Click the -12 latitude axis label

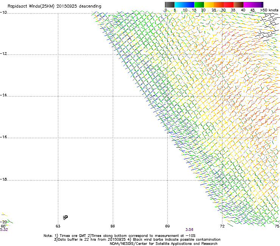pos(3,54)
